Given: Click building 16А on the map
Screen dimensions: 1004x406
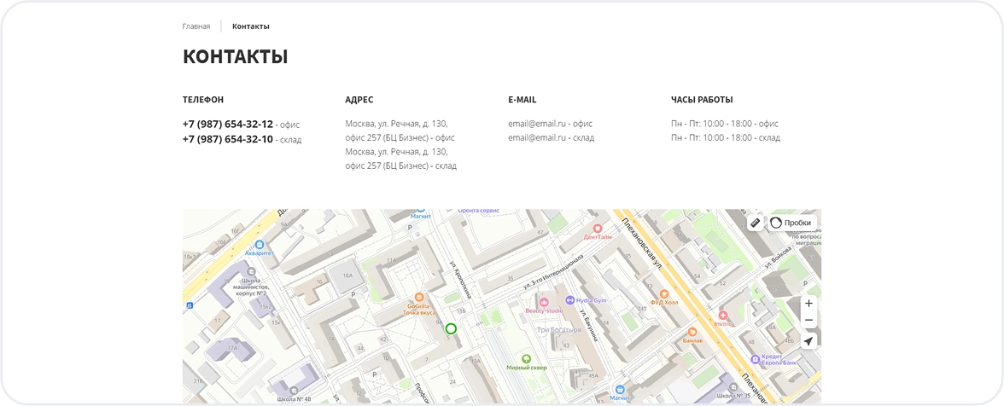Looking at the screenshot, I should [347, 276].
